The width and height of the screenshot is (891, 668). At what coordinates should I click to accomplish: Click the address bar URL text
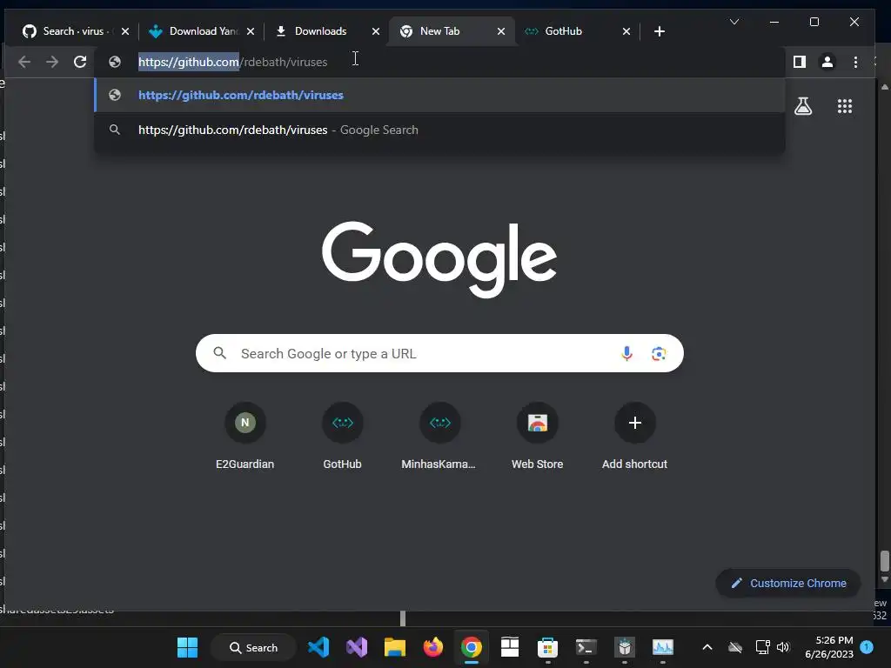pos(233,62)
